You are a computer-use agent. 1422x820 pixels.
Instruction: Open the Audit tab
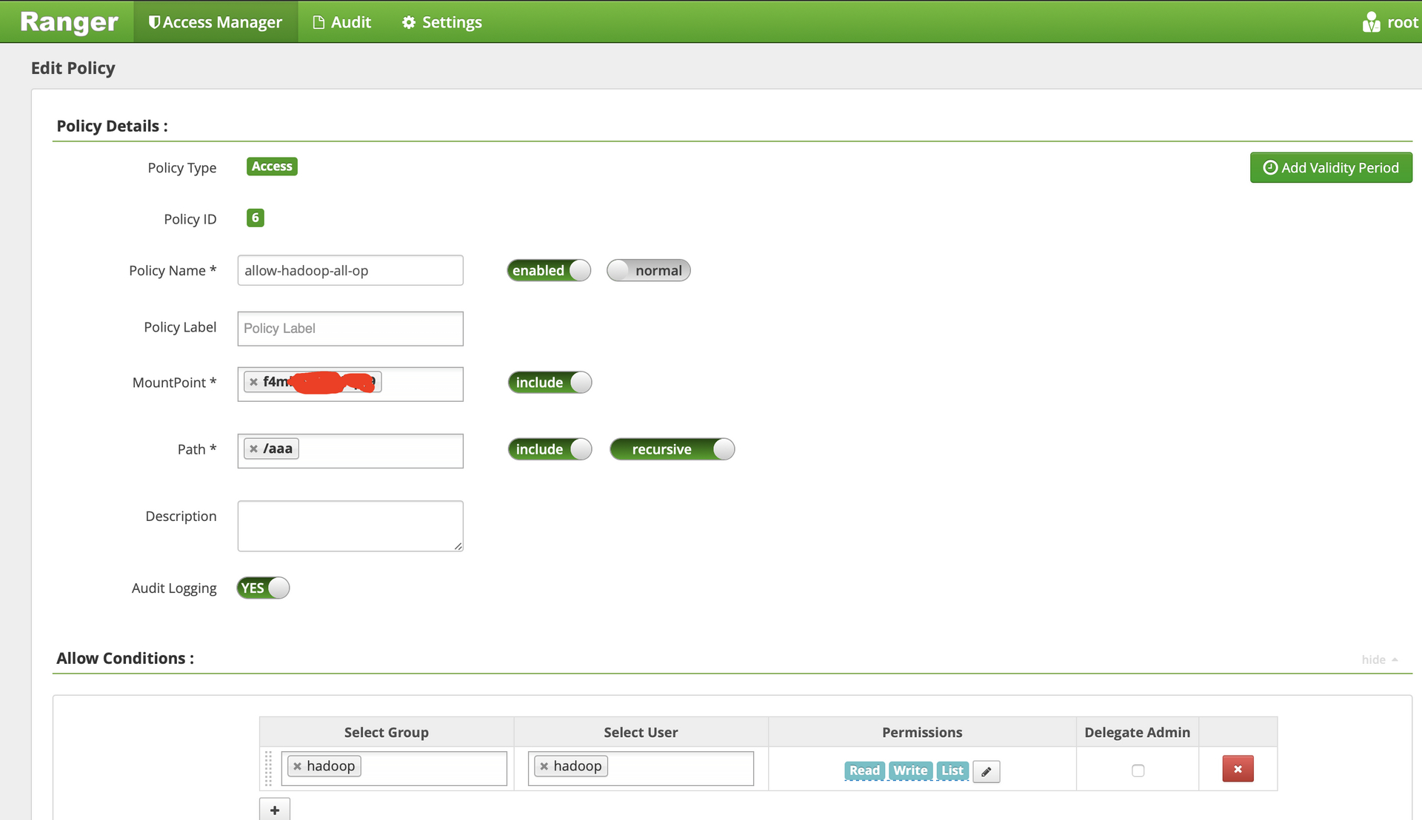click(x=342, y=22)
